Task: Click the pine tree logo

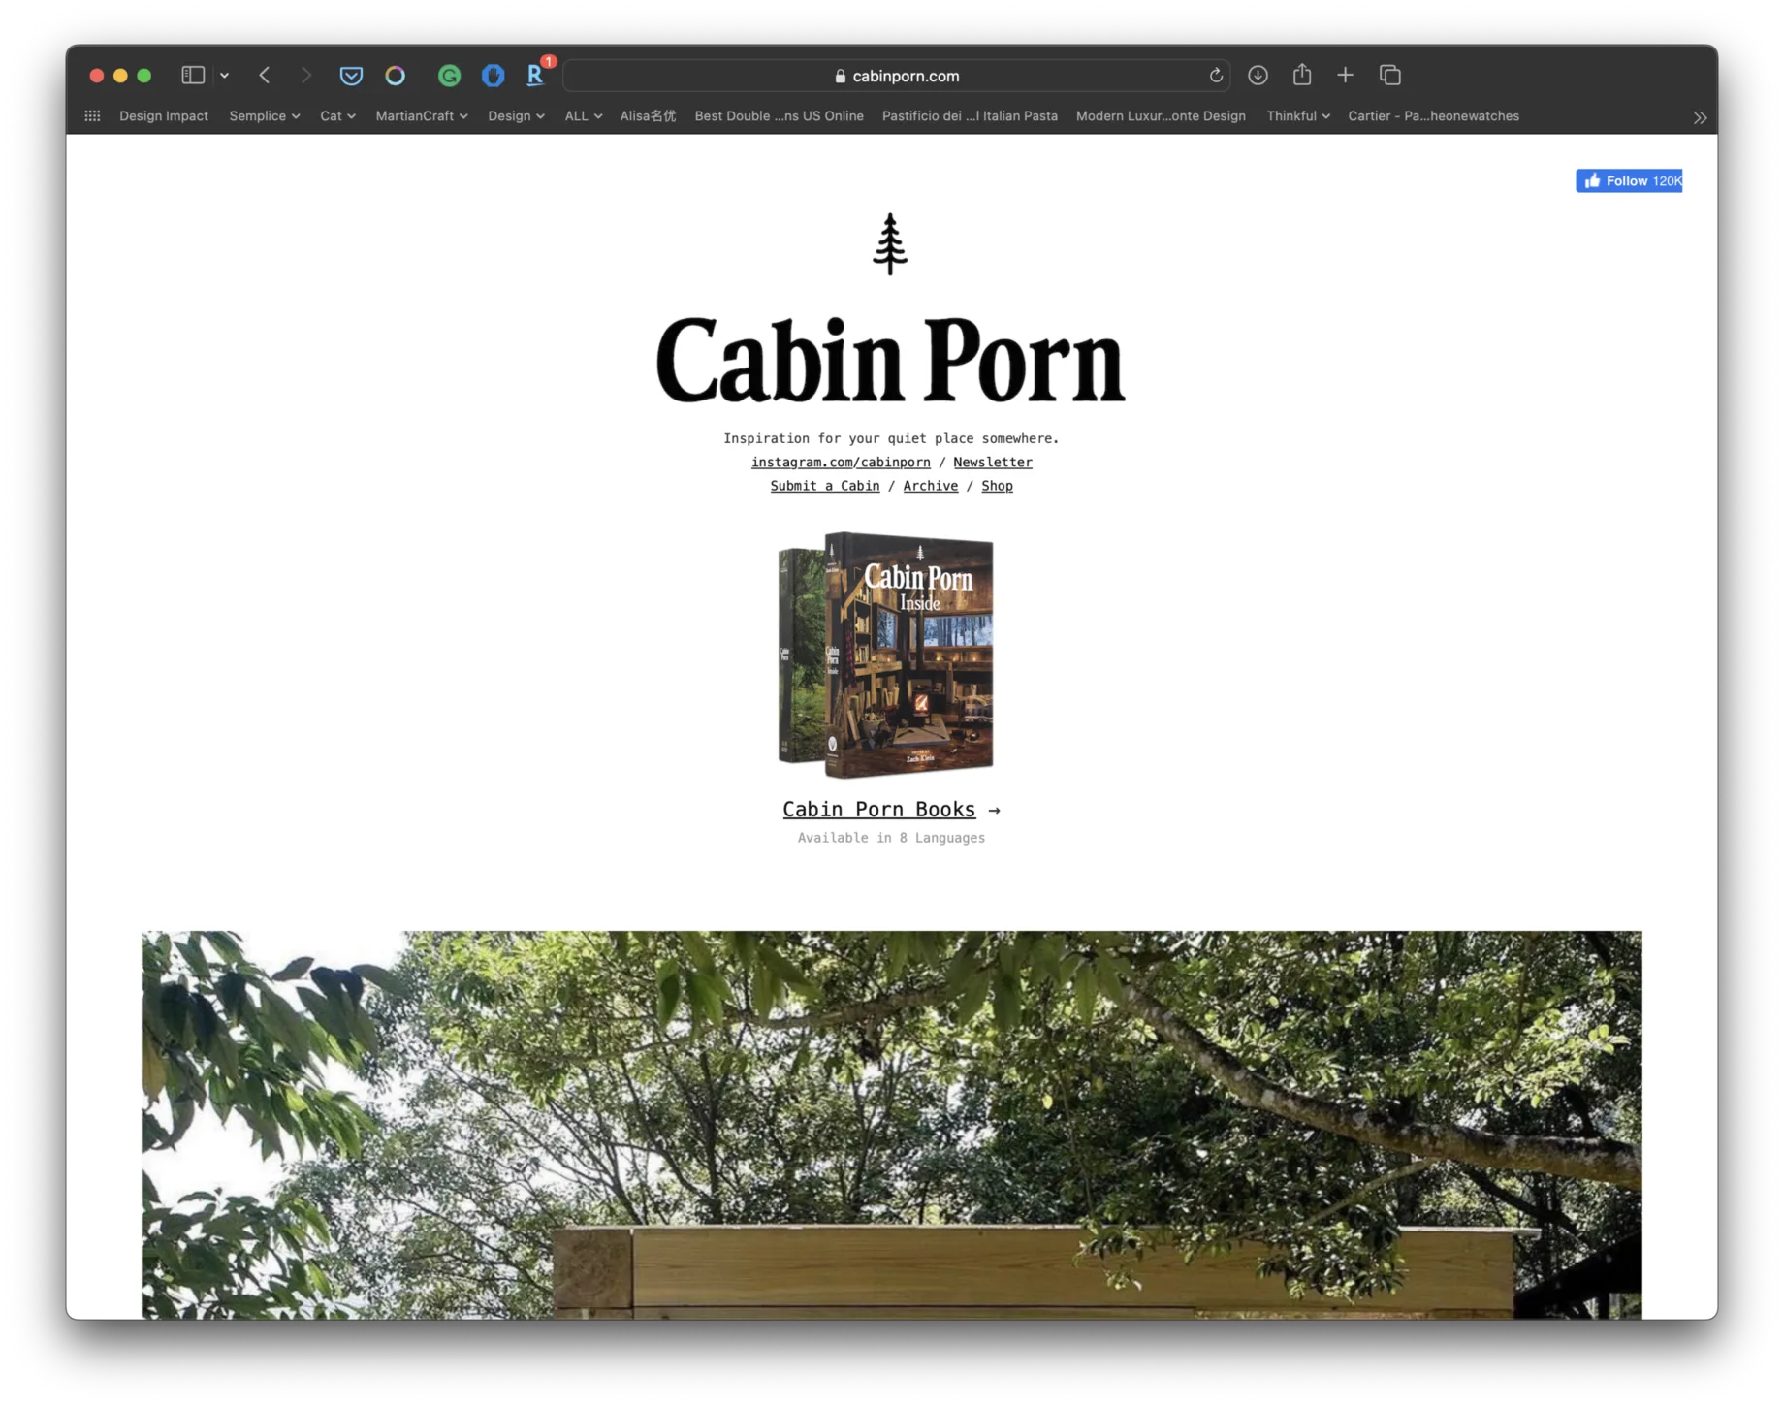Action: [x=890, y=243]
